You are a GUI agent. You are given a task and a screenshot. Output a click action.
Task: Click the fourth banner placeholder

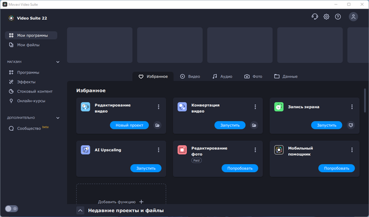(x=310, y=45)
